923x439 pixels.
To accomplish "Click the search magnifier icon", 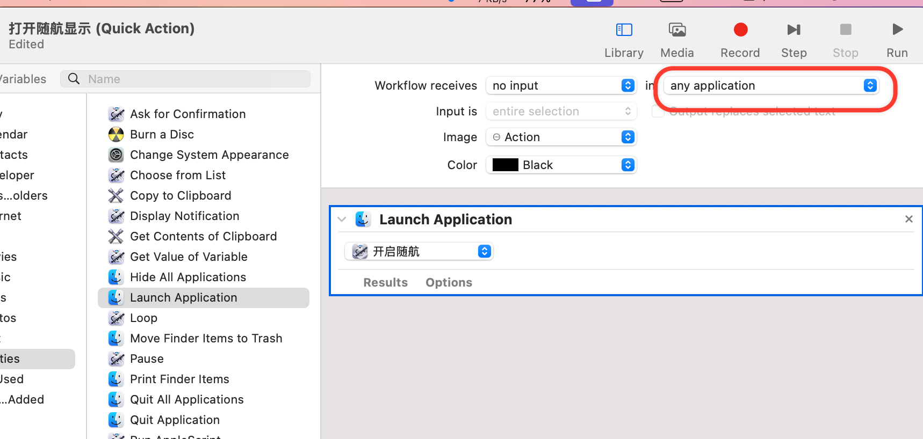I will click(74, 79).
